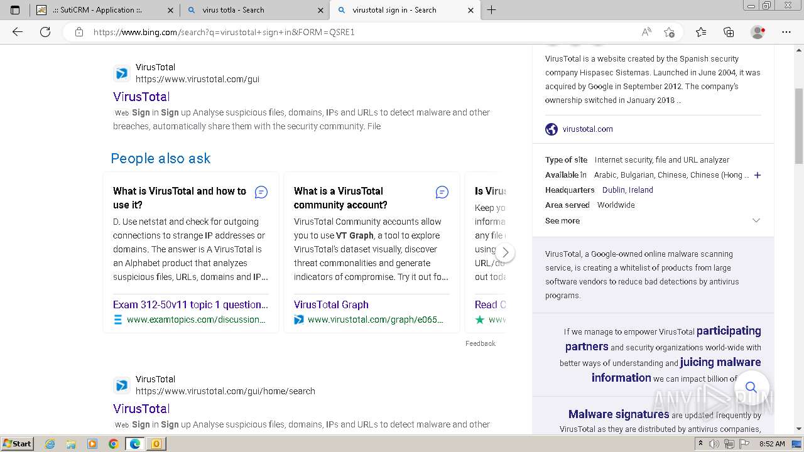The image size is (804, 452).
Task: Go back to previous page
Action: [x=18, y=32]
